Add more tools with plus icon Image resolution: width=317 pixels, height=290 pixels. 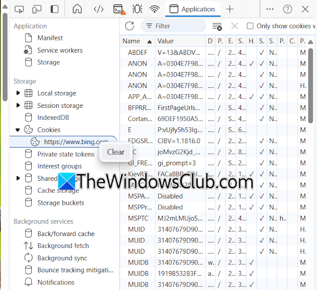[x=230, y=10]
